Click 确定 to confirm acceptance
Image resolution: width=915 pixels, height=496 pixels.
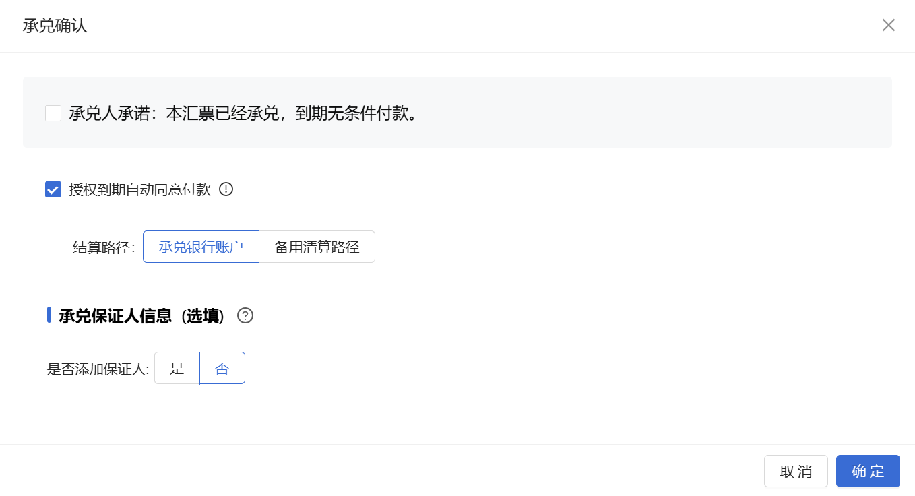868,471
